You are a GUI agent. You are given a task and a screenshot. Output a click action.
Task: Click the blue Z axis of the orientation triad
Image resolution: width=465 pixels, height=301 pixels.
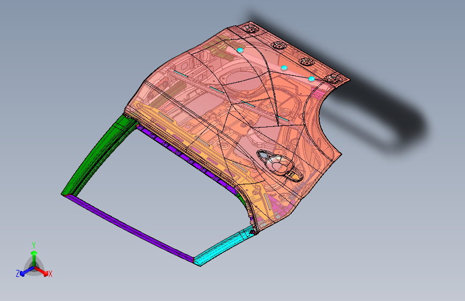click(27, 271)
